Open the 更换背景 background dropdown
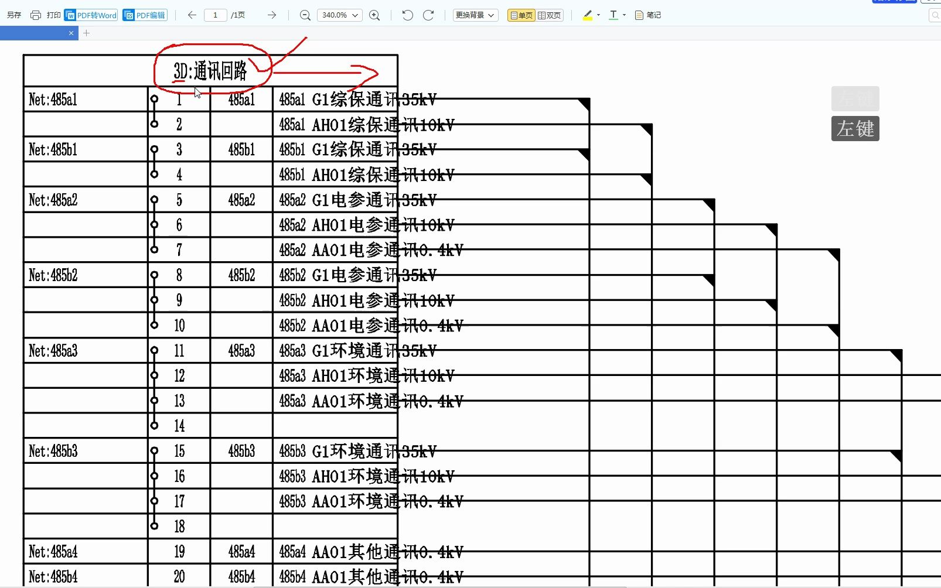The width and height of the screenshot is (941, 588). 475,15
